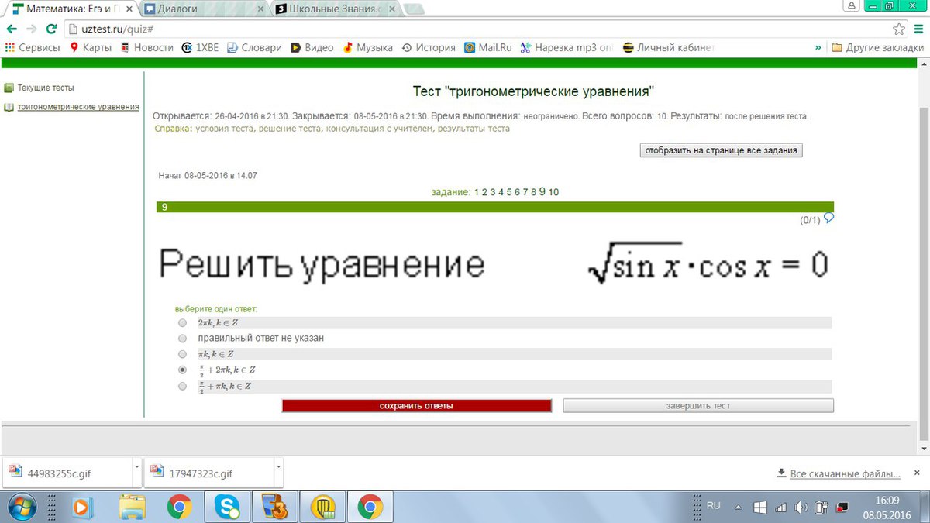Select answer π/2 + πk, k ∈ Z
930x523 pixels.
[x=182, y=386]
